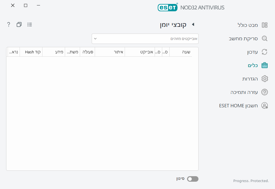Image resolution: width=275 pixels, height=189 pixels.
Task: Click inside the log type combo field
Action: (145, 39)
